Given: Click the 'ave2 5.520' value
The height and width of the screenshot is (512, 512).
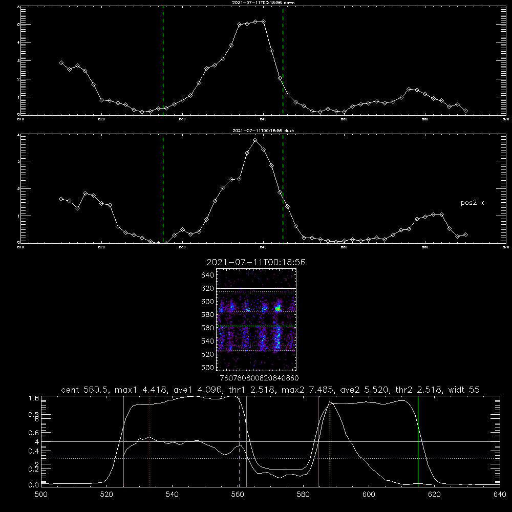Looking at the screenshot, I should point(365,390).
